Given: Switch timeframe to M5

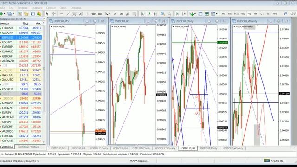Looking at the screenshot, I should pos(230,14).
